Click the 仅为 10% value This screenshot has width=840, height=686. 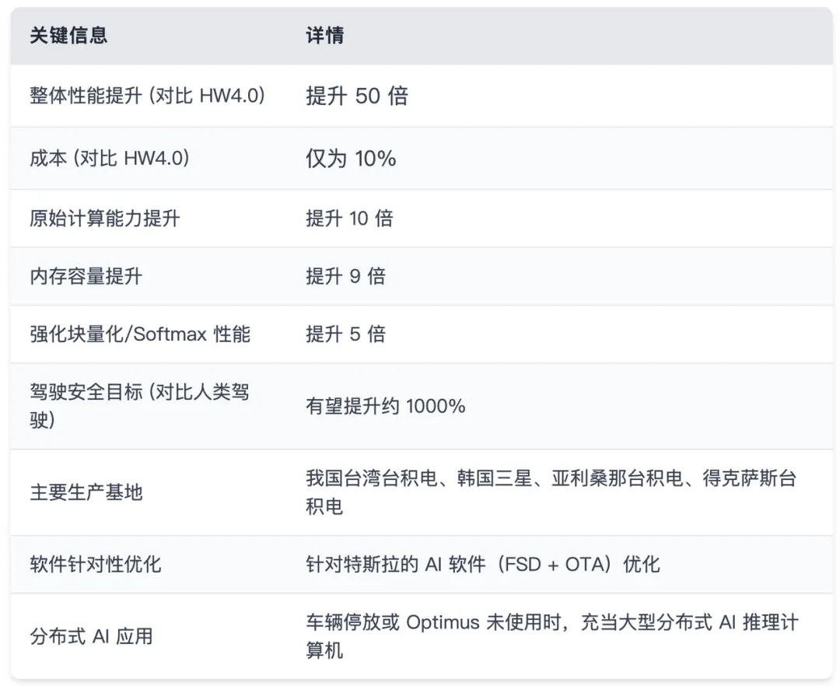point(351,159)
